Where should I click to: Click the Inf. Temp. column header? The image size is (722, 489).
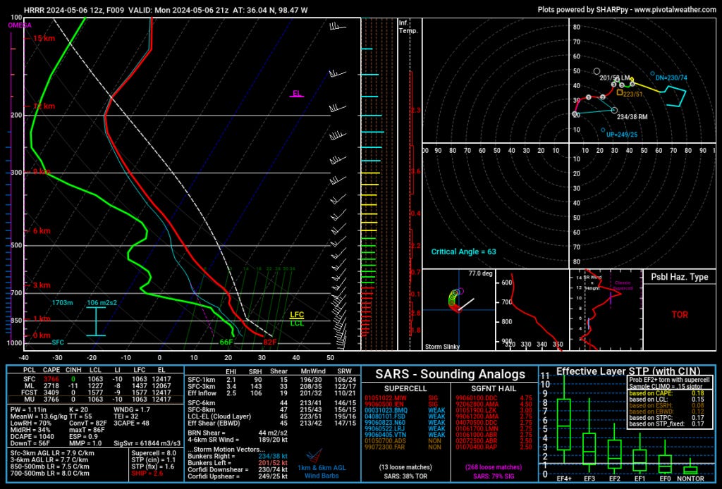(408, 27)
